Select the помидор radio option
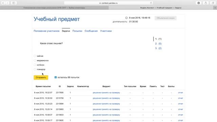This screenshot has width=217, height=122. pos(35,69)
